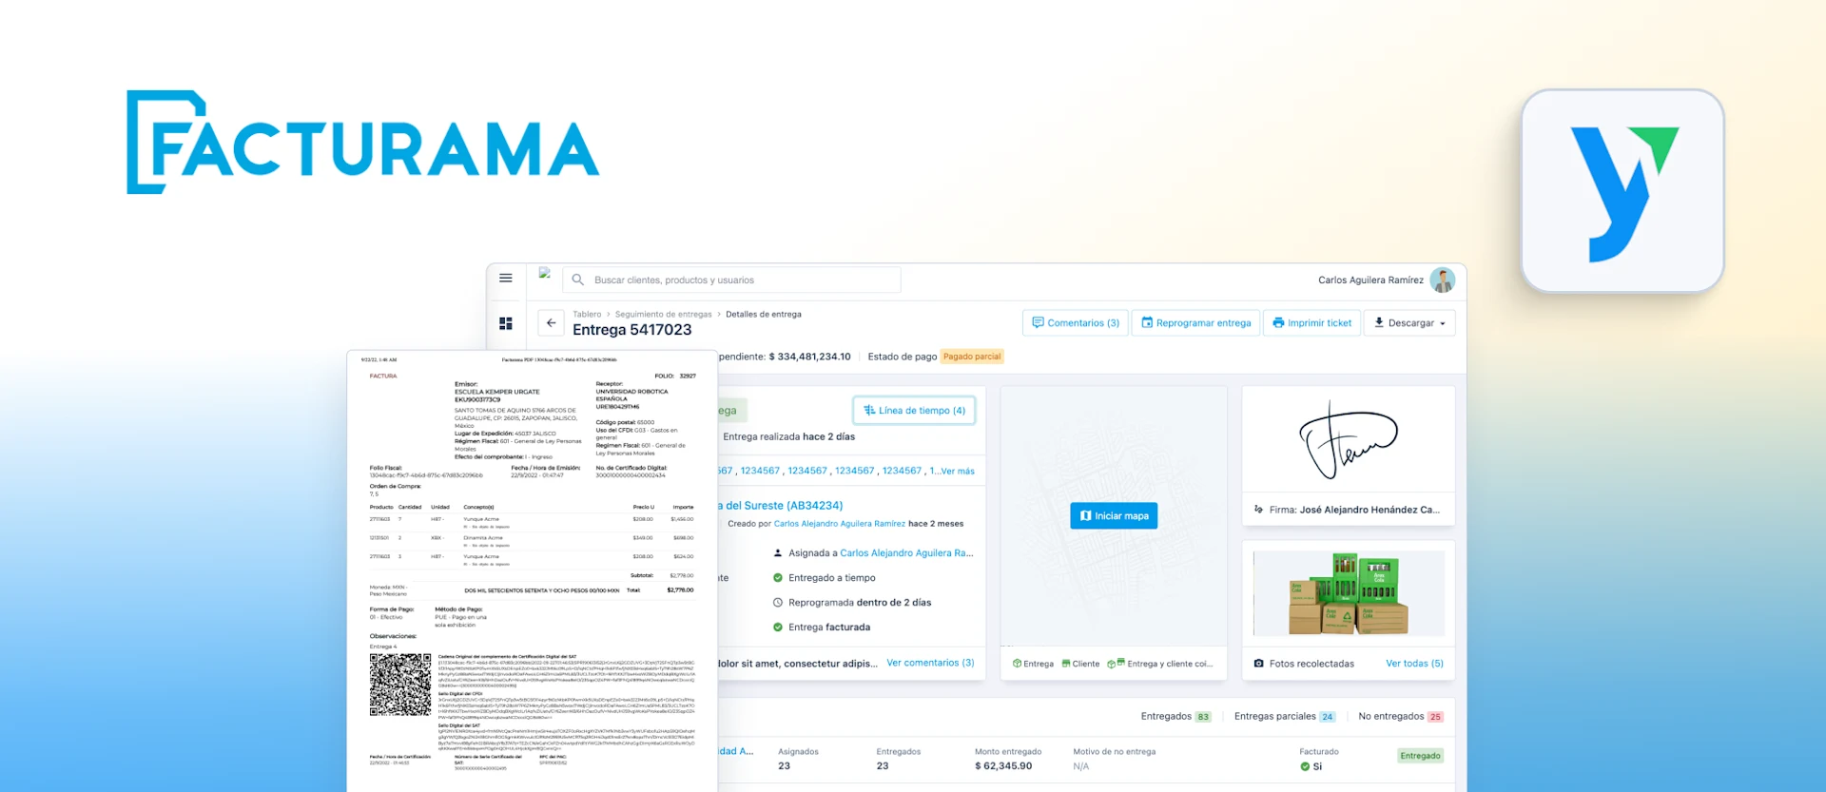Click the Entrega y cliente legend marker
This screenshot has width=1826, height=792.
(x=1117, y=664)
